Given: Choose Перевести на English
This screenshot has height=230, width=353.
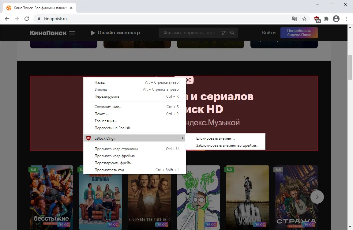Looking at the screenshot, I should (135, 128).
